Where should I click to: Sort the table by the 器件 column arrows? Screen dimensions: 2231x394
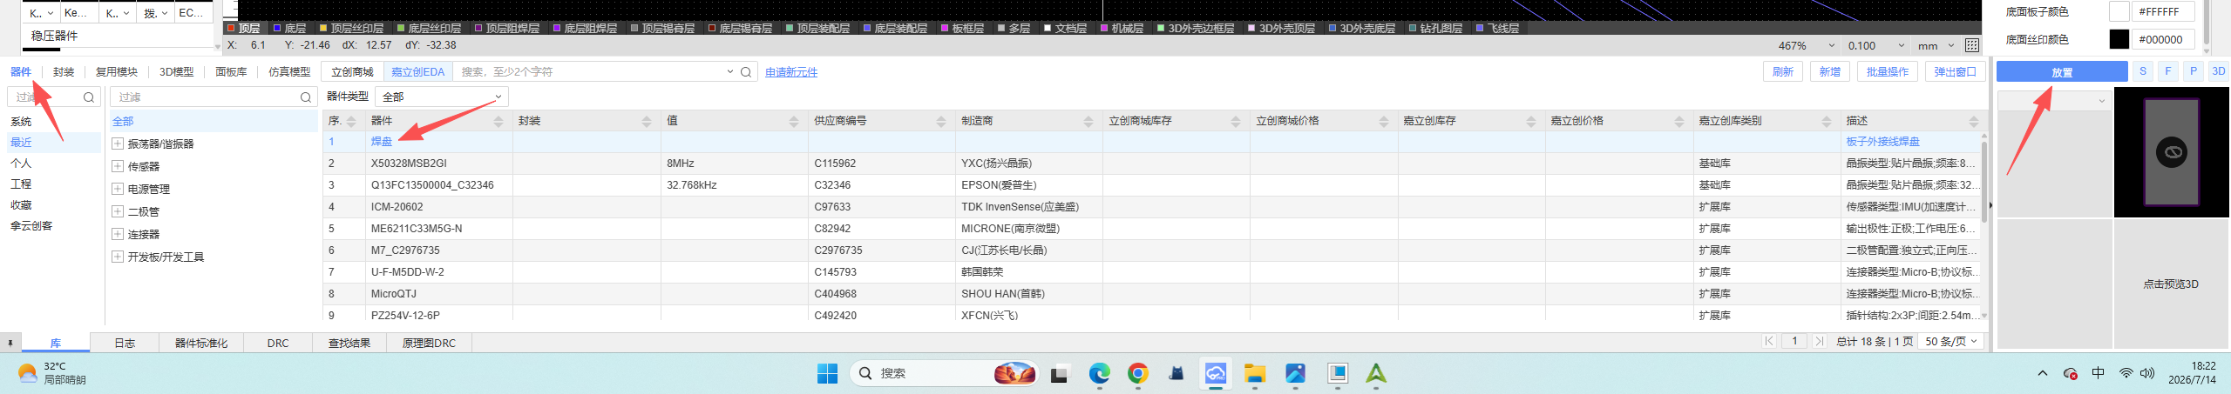pyautogui.click(x=498, y=121)
